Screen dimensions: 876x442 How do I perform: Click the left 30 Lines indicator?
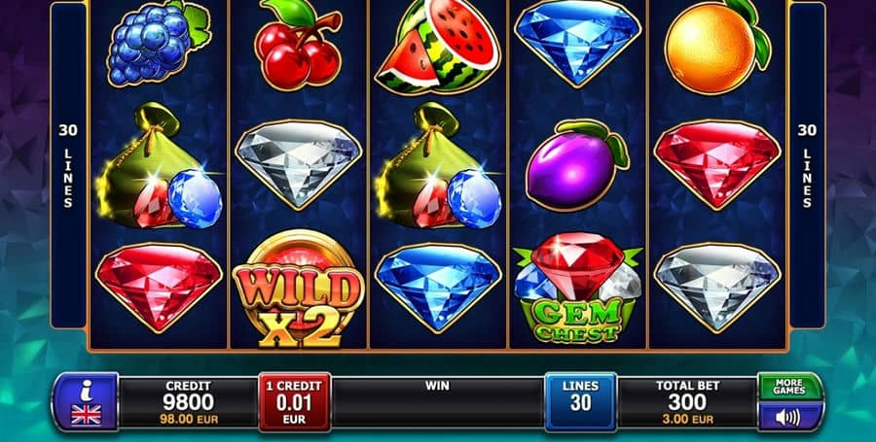[68, 165]
